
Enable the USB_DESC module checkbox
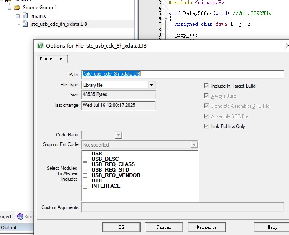point(85,159)
